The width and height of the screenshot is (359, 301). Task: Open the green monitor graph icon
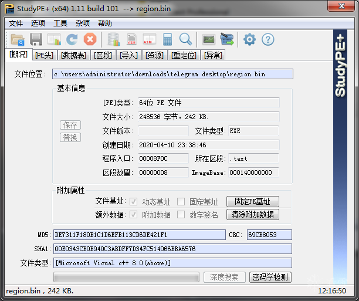coord(209,39)
